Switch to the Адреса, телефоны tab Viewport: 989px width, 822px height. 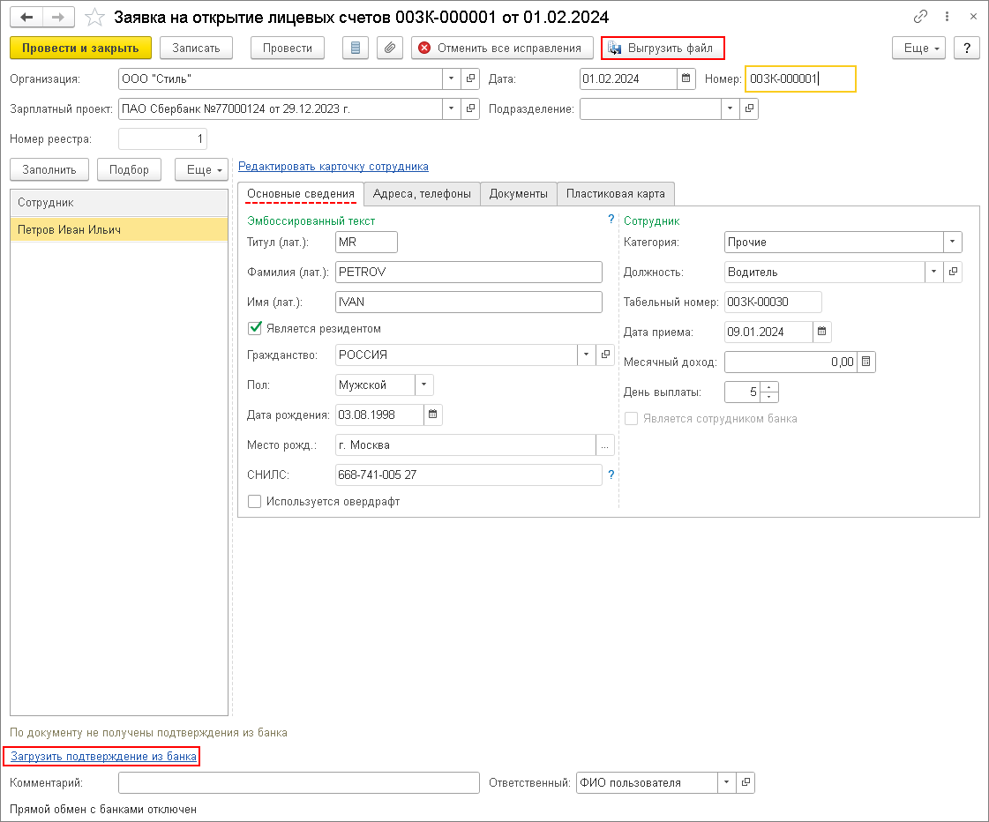(422, 194)
